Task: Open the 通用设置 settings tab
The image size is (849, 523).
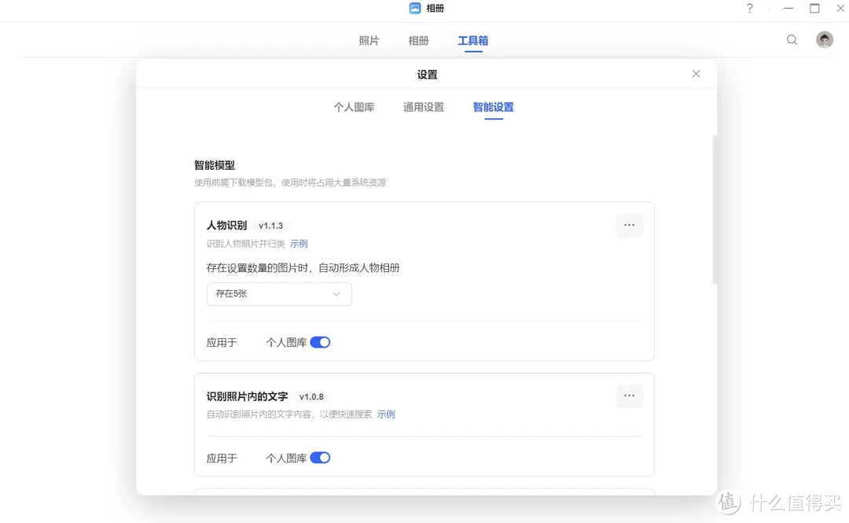Action: coord(423,107)
